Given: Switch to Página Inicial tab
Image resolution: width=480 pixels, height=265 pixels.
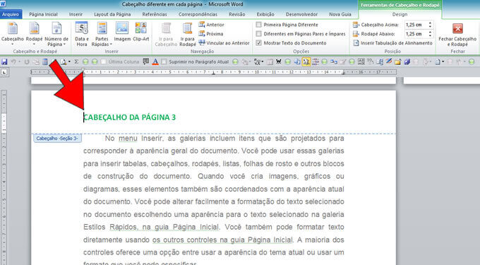Looking at the screenshot, I should [x=43, y=14].
